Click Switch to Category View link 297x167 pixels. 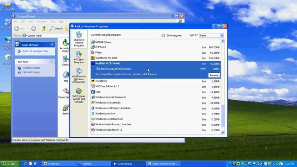point(35,51)
